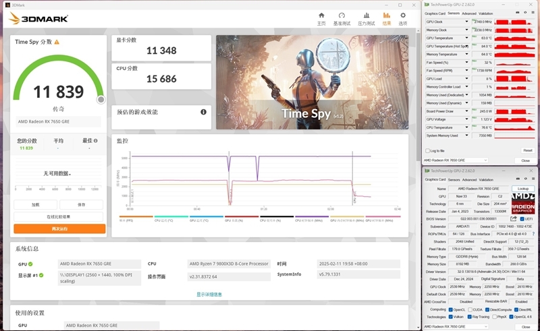Viewport: 540px width, 331px height.
Task: Toggle the Log to file checkbox
Action: pyautogui.click(x=428, y=151)
